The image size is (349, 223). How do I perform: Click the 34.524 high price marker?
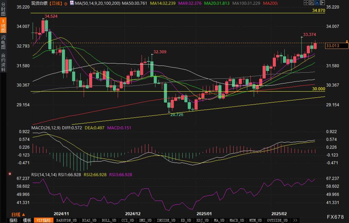point(51,16)
